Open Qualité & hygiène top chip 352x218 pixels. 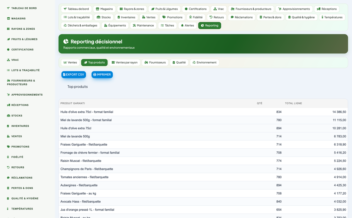point(301,17)
